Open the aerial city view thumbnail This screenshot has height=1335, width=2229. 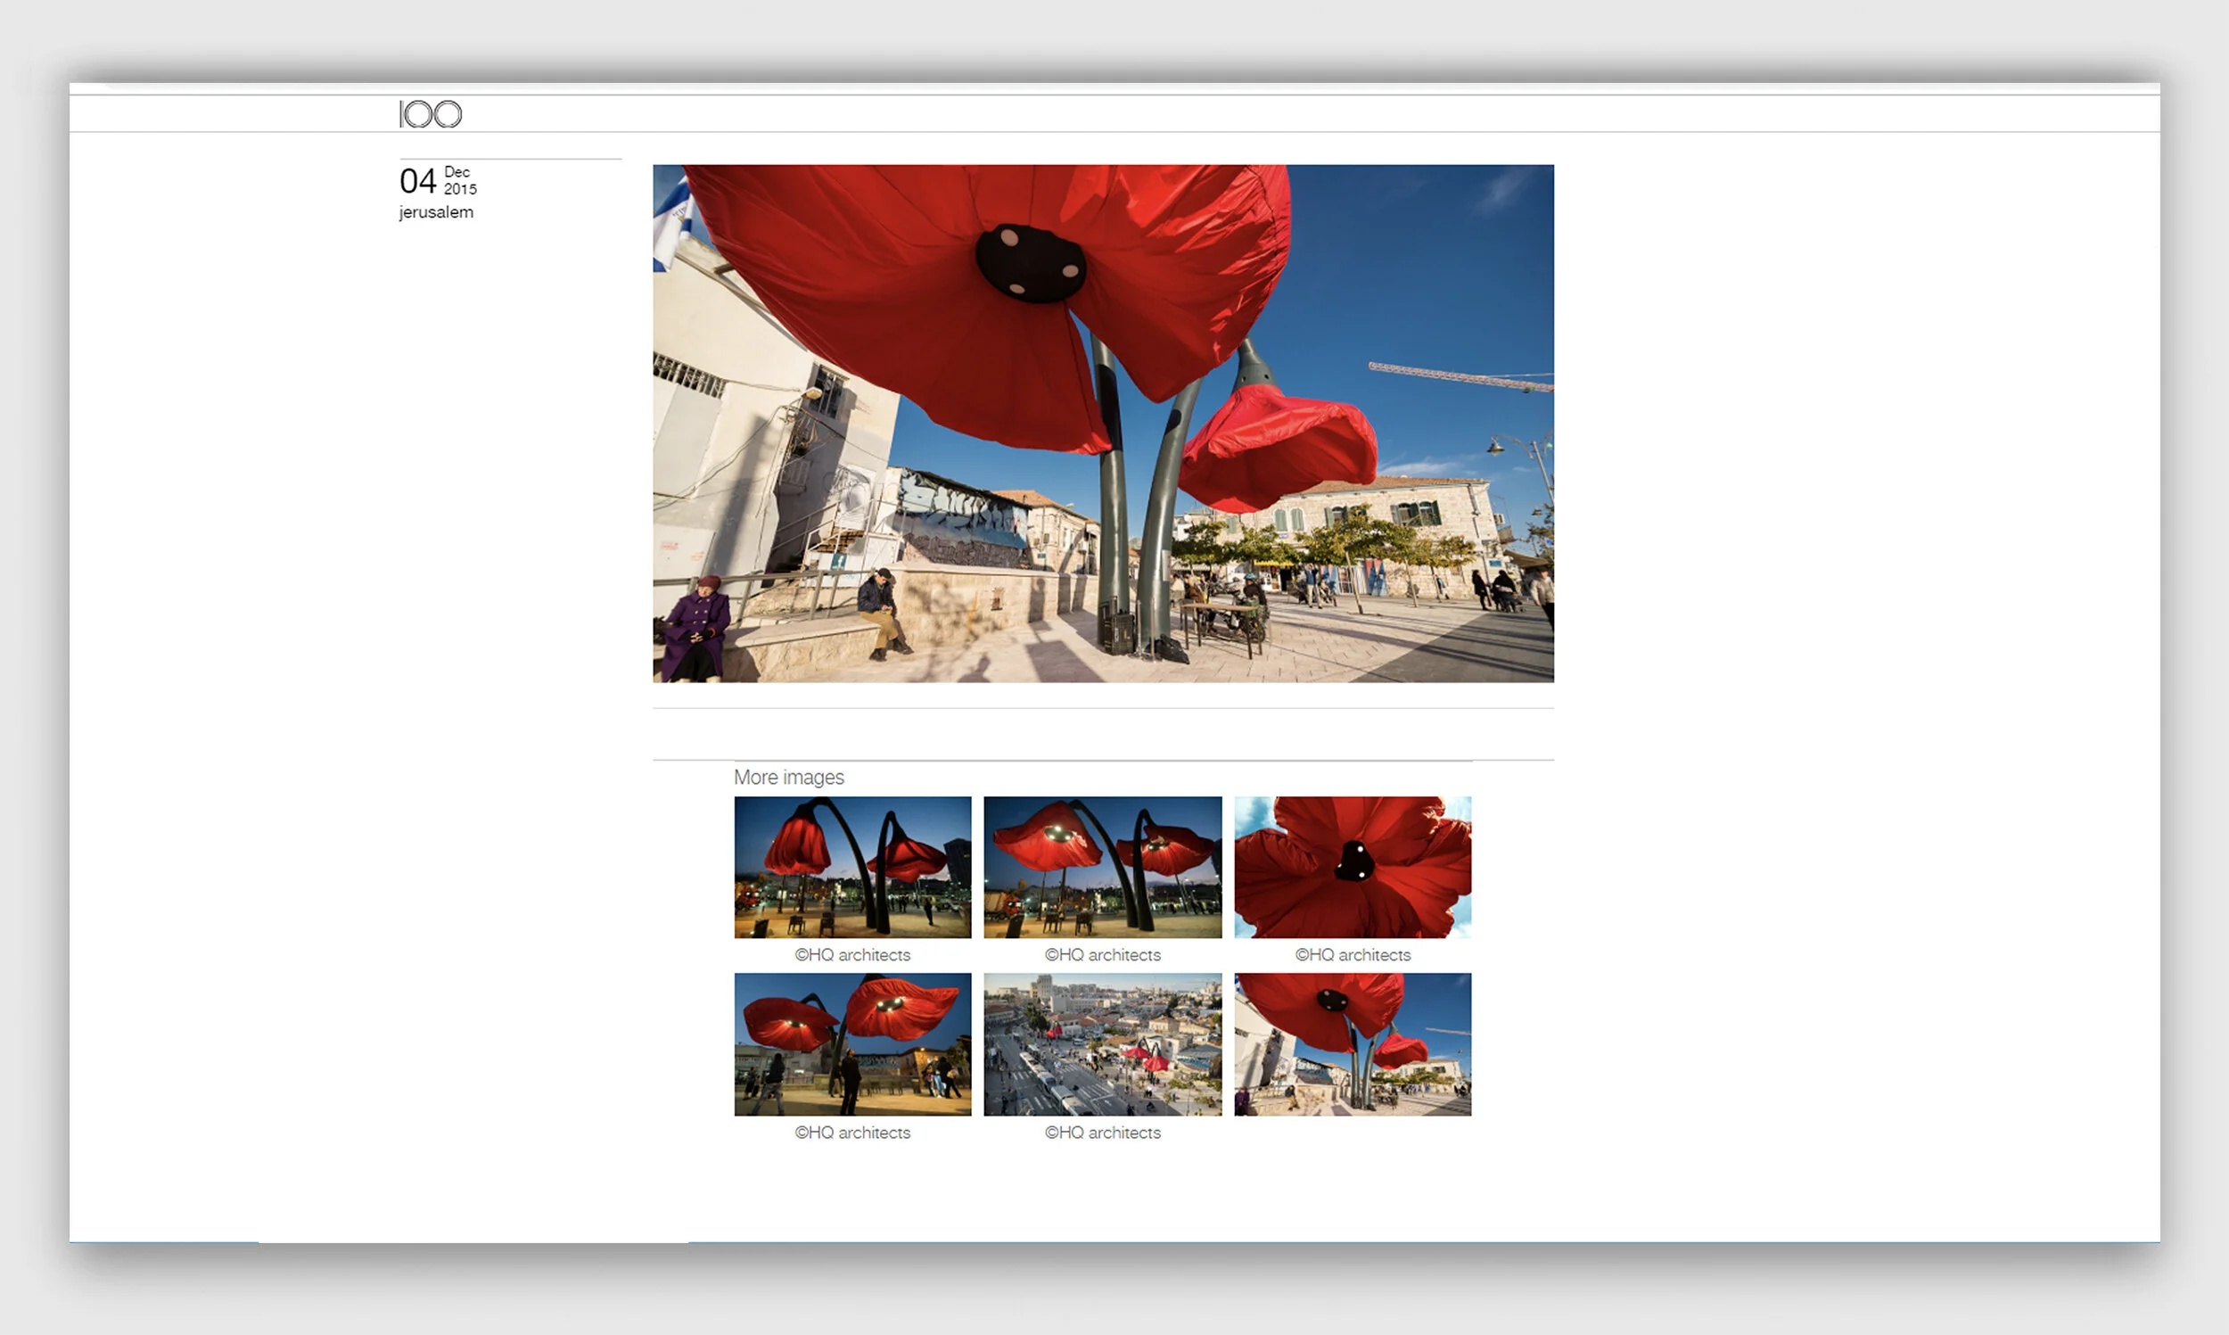1102,1043
